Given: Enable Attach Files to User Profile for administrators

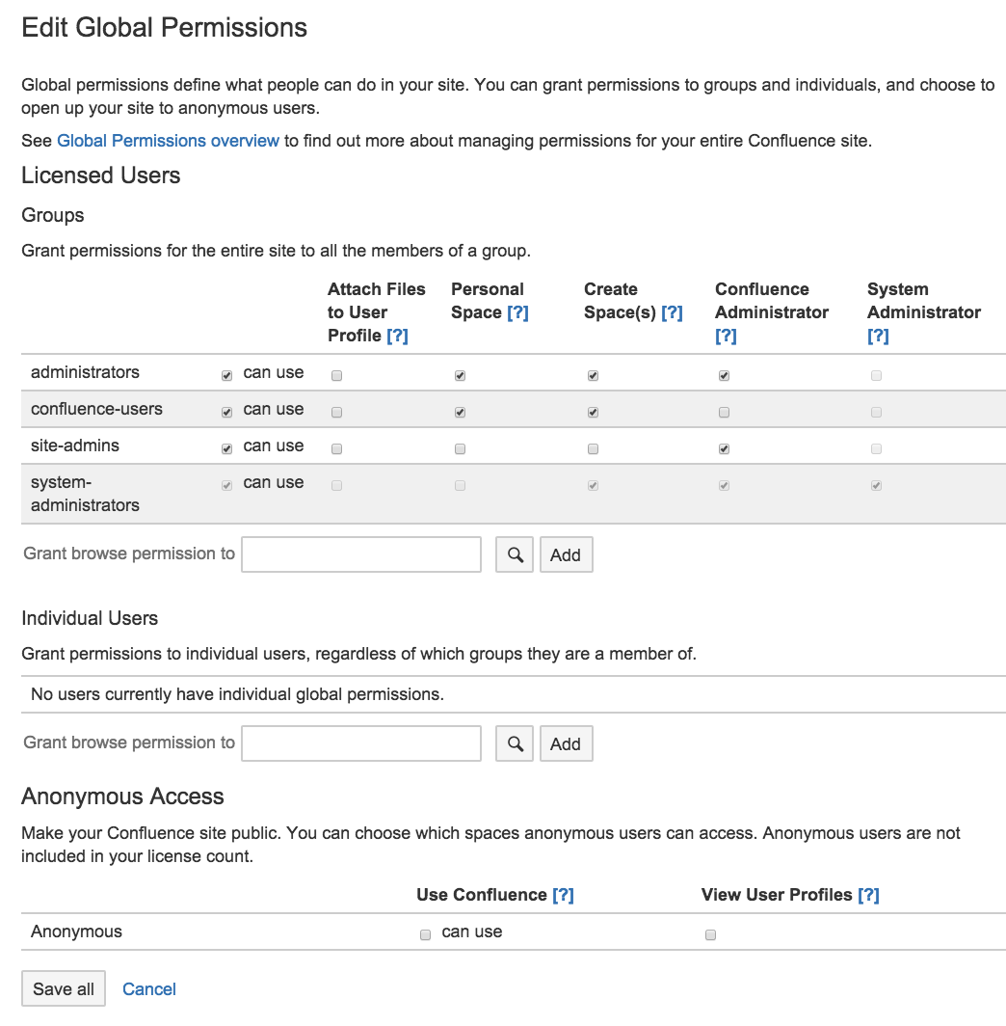Looking at the screenshot, I should [x=336, y=376].
